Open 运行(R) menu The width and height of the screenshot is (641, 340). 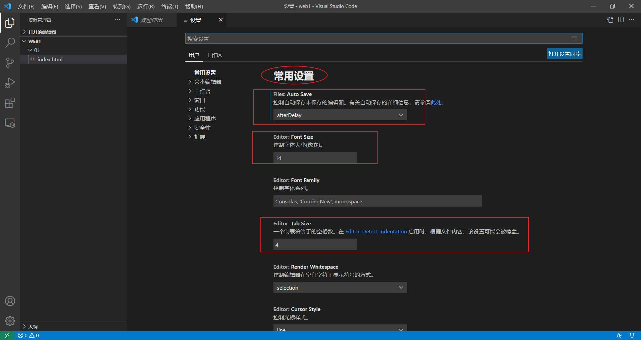(x=146, y=6)
